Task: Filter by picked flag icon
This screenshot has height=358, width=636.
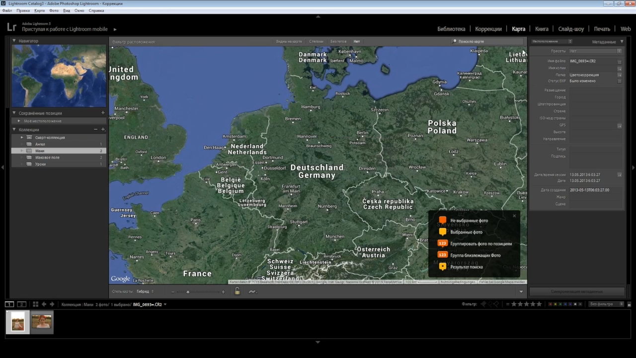Action: (482, 304)
